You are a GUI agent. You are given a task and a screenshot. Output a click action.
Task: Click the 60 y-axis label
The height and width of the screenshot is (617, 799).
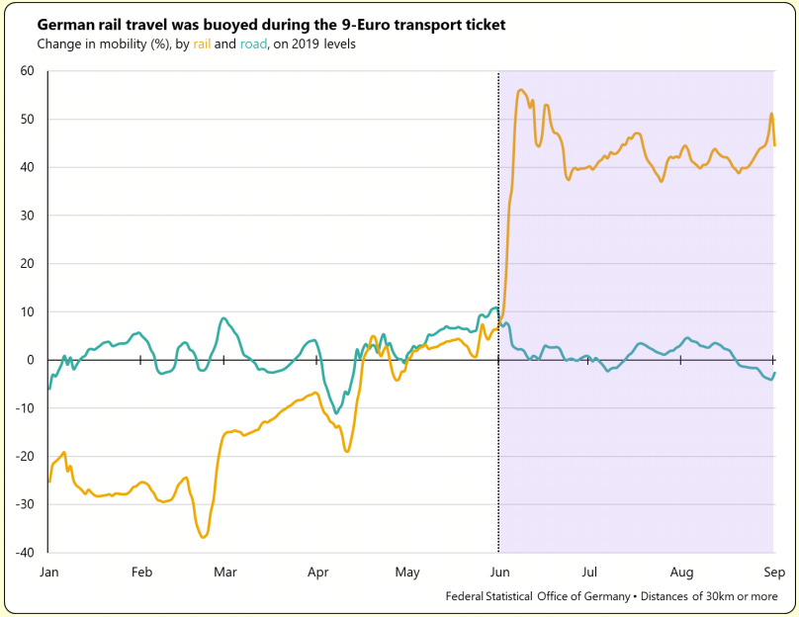coord(26,71)
